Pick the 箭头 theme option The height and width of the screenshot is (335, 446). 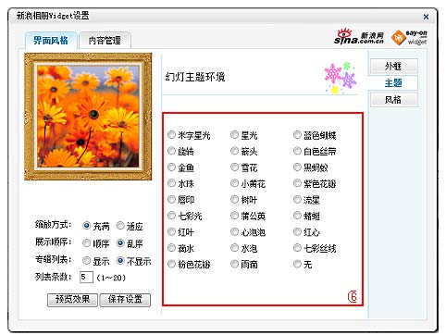click(x=235, y=151)
